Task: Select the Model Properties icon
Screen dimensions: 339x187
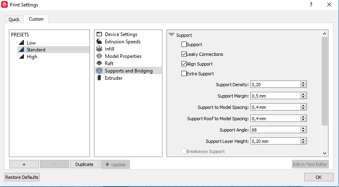Action: click(x=99, y=56)
